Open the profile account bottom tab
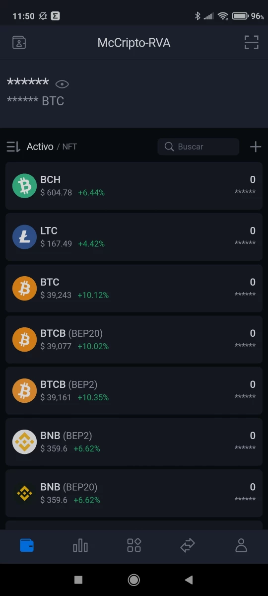The image size is (268, 596). pyautogui.click(x=241, y=546)
